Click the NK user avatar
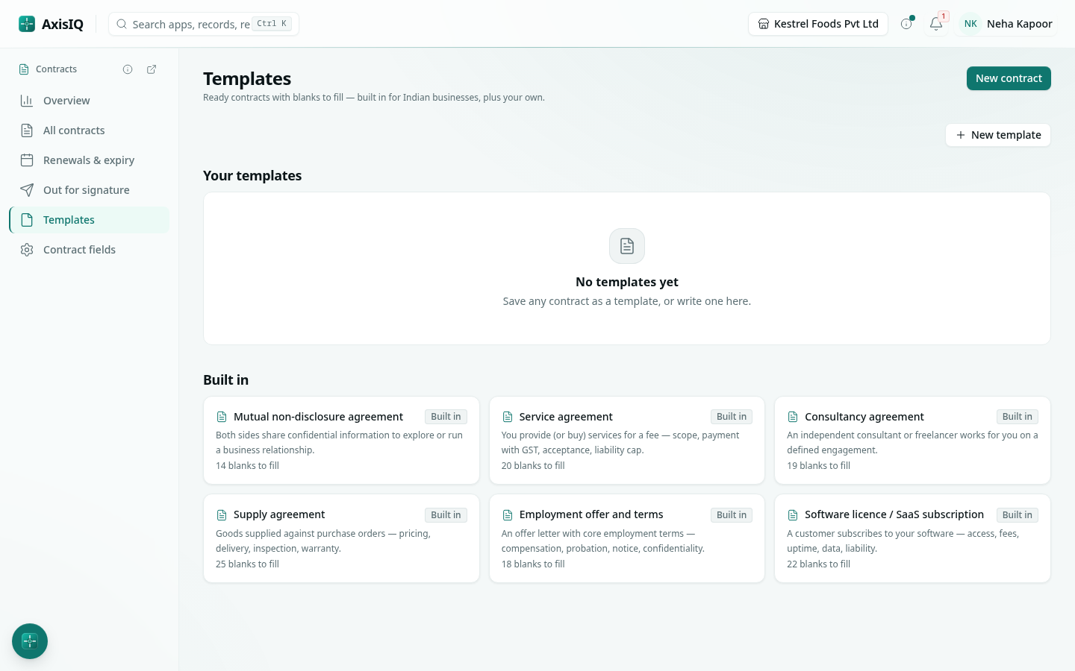 tap(970, 24)
